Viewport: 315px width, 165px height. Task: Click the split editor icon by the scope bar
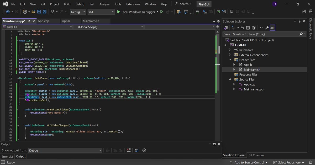218,27
